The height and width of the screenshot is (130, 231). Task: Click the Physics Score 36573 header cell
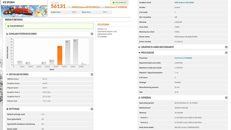point(96,12)
